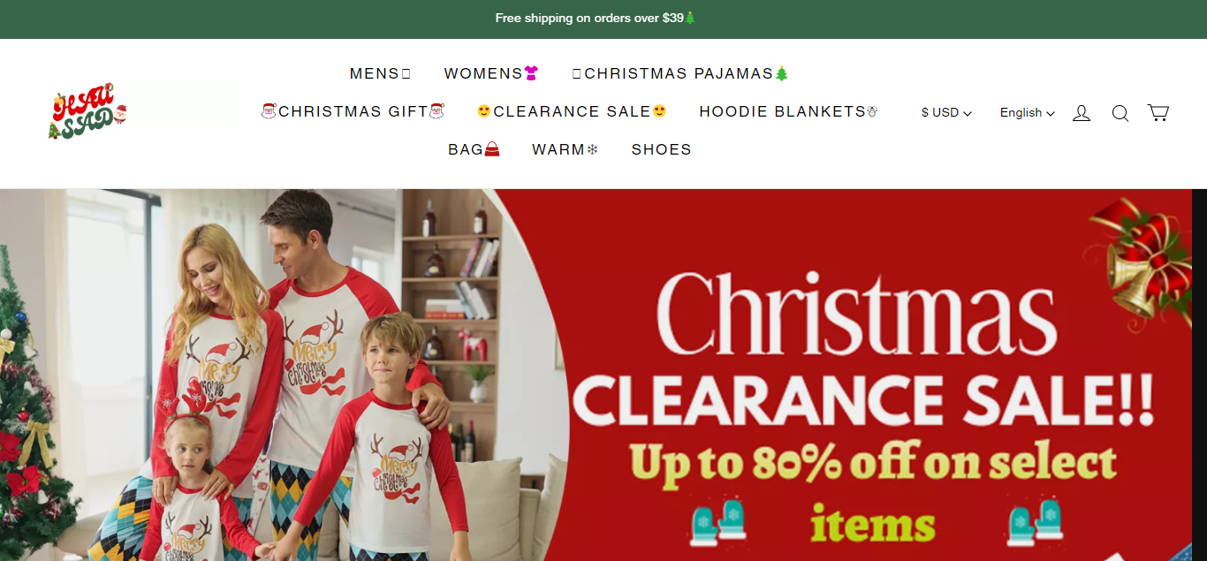Select the WARM category

click(566, 149)
